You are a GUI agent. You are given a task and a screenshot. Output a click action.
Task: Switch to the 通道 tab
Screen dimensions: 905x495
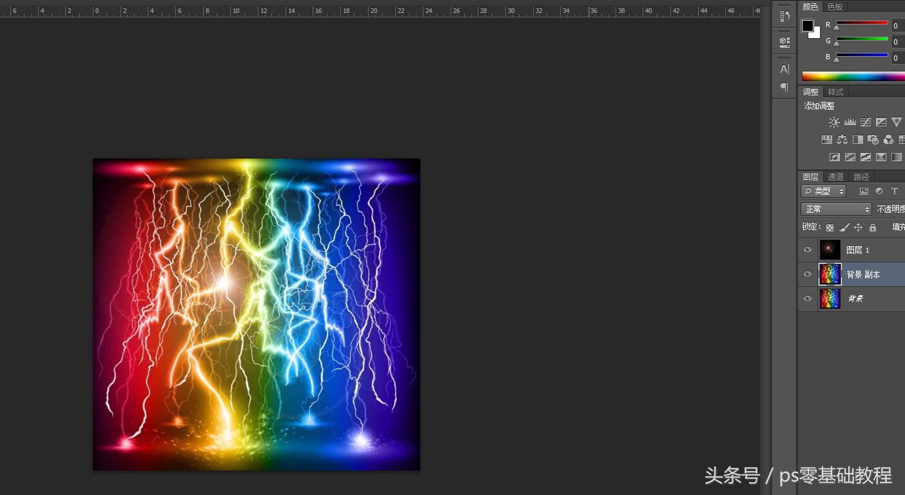pyautogui.click(x=835, y=177)
